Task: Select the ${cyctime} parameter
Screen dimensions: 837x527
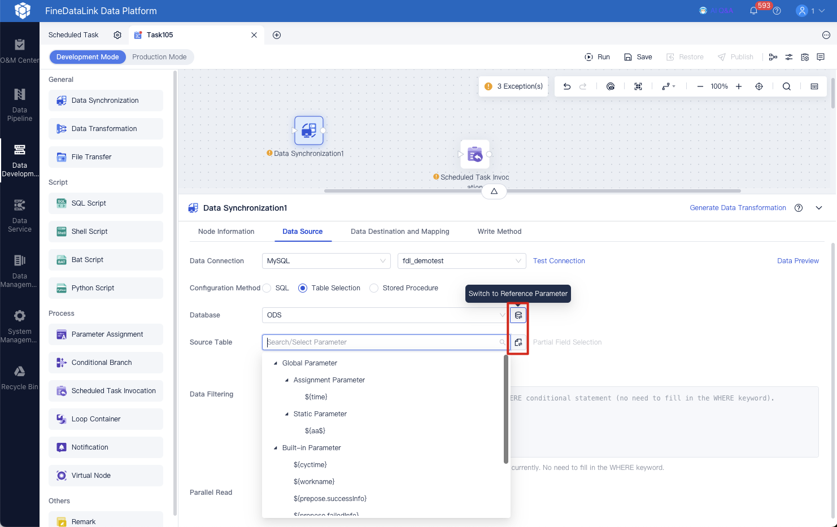Action: click(x=311, y=465)
